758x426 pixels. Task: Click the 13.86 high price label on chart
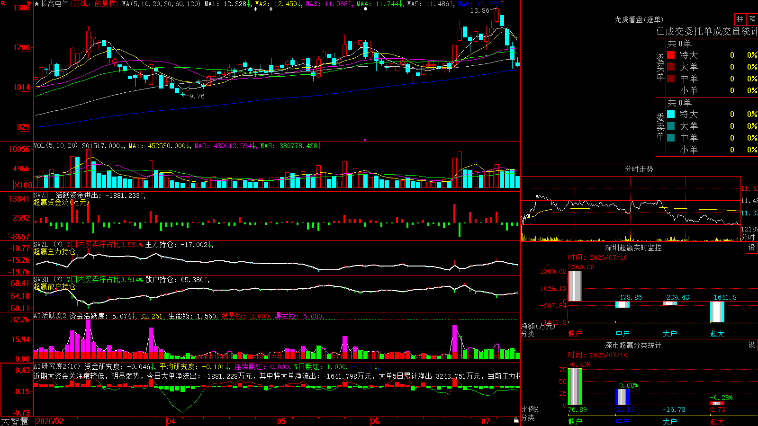point(479,10)
